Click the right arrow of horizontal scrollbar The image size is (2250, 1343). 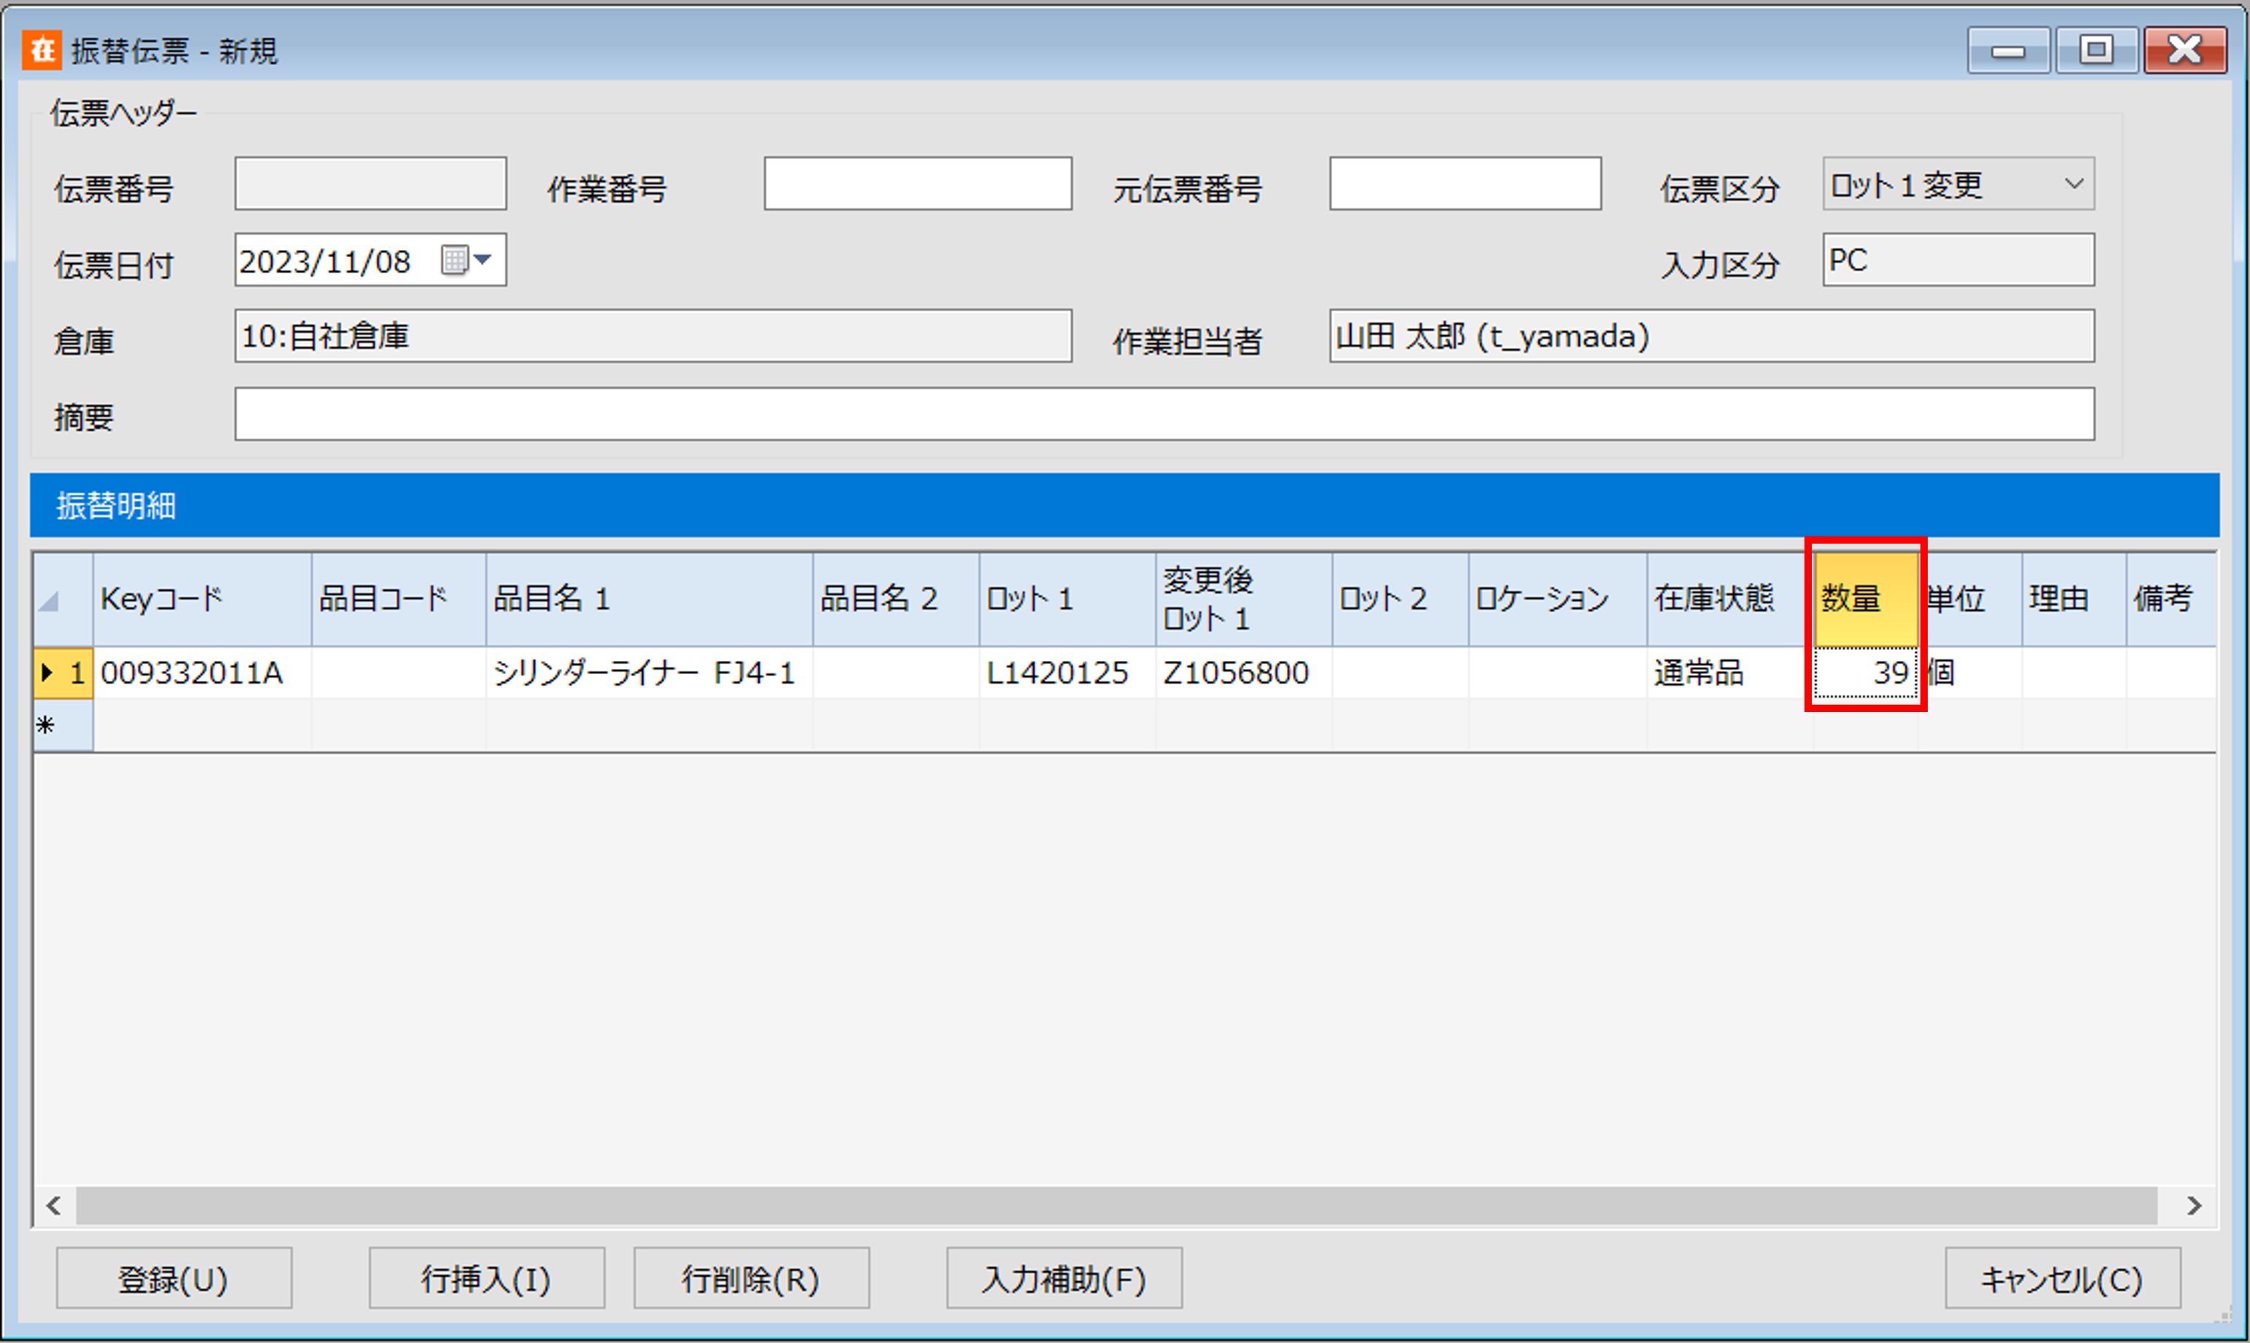2193,1205
